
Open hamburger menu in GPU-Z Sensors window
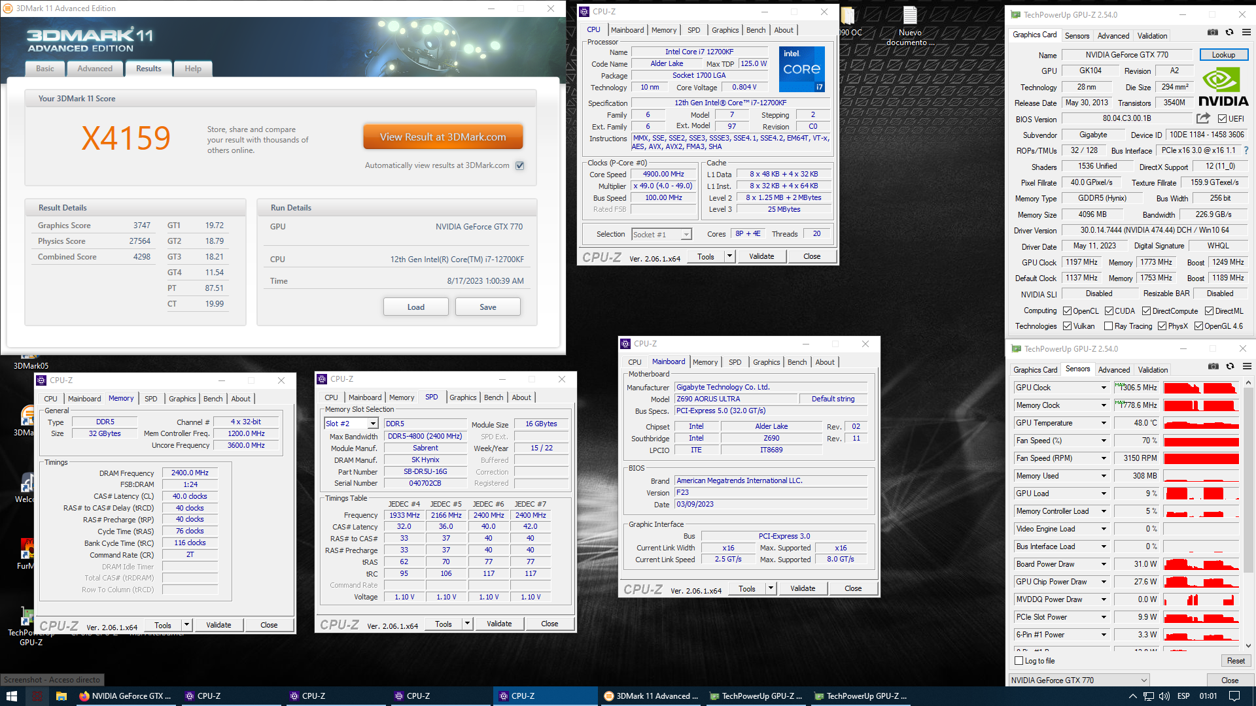1247,366
